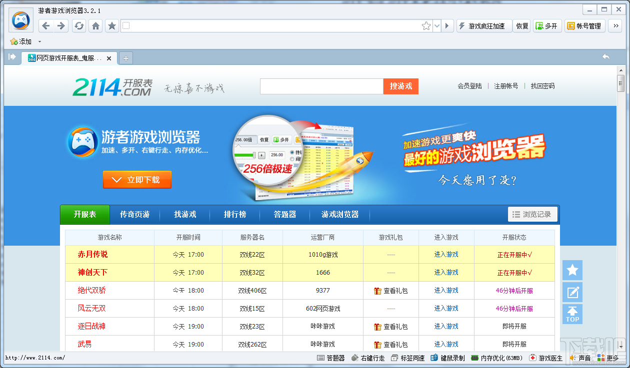Open the 绝代双骄 game link
This screenshot has width=630, height=368.
coord(91,290)
